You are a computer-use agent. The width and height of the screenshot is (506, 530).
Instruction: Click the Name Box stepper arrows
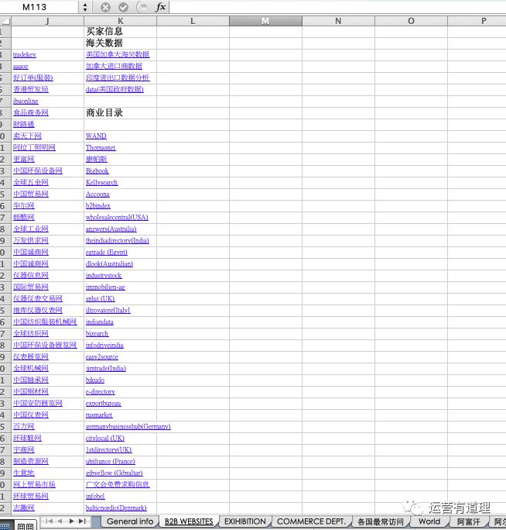[x=85, y=7]
